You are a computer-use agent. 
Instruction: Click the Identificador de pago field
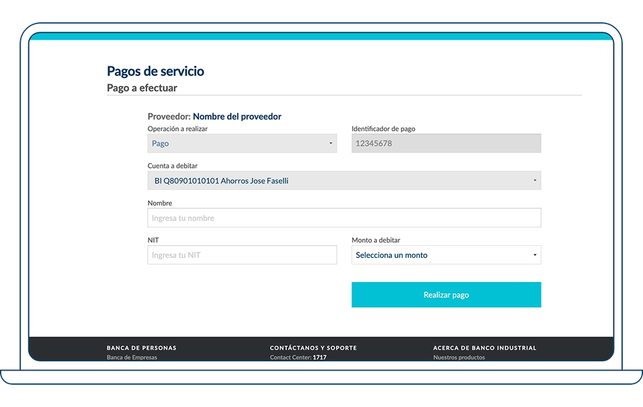point(445,144)
